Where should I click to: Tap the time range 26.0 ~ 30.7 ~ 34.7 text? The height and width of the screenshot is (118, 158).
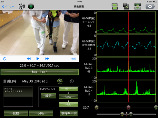(39, 66)
